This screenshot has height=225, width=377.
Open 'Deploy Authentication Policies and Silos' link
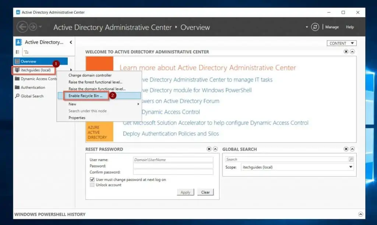tap(171, 134)
